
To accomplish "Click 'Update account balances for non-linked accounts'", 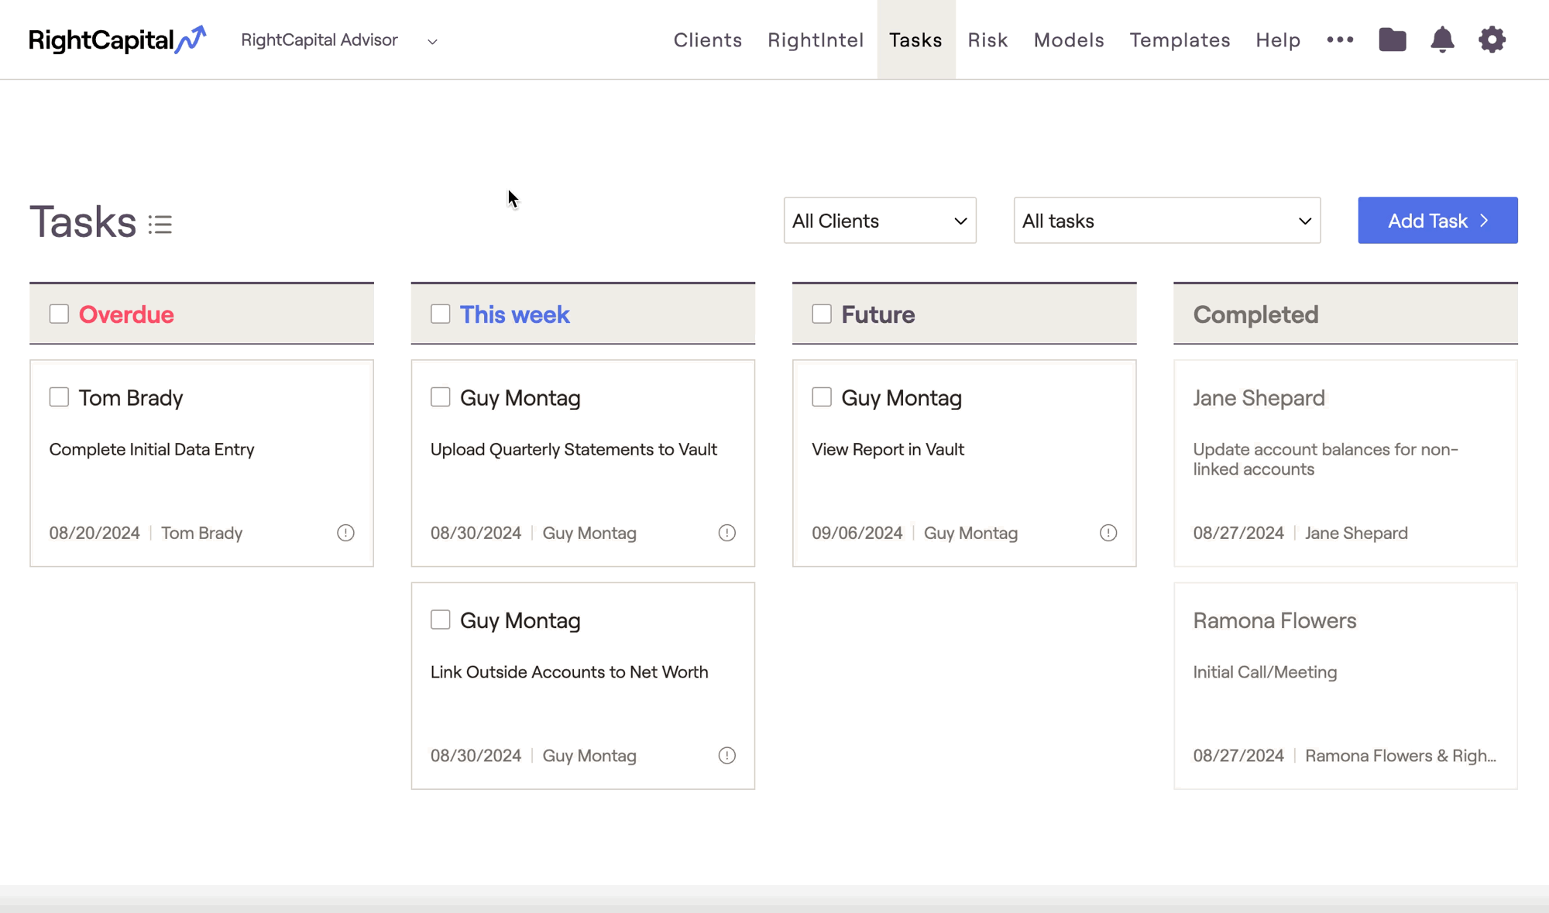I will [x=1325, y=459].
